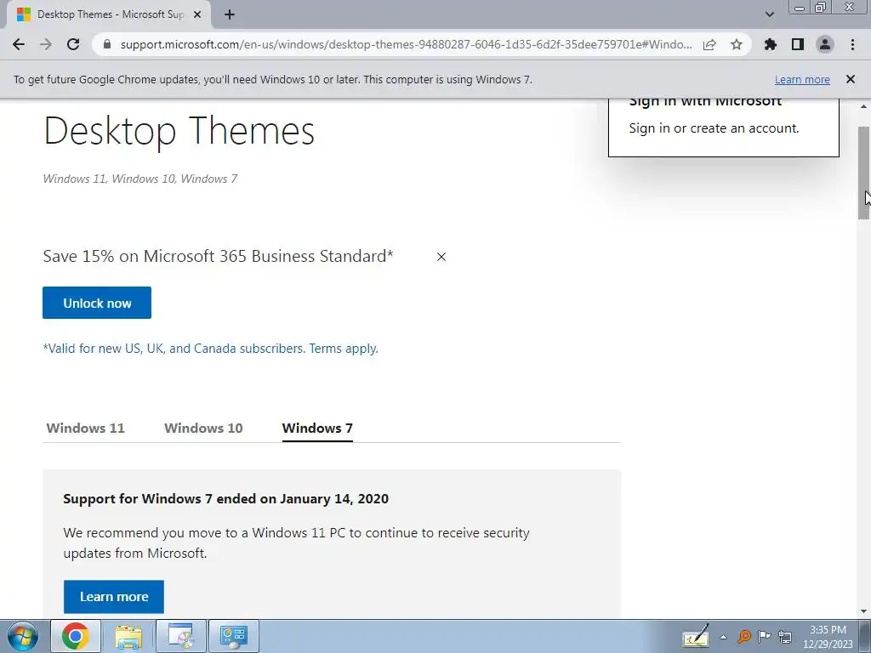Open the lock site information icon

[x=107, y=44]
